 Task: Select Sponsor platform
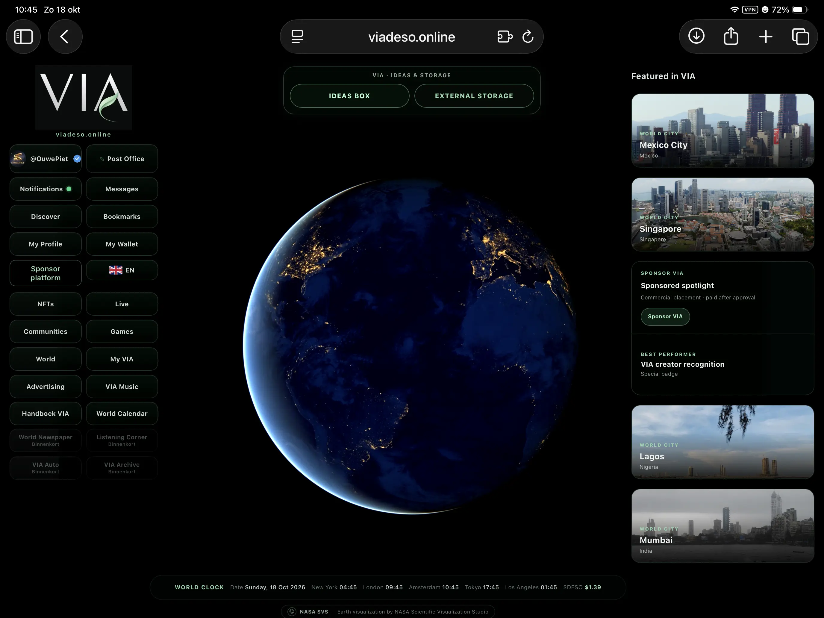click(x=46, y=273)
